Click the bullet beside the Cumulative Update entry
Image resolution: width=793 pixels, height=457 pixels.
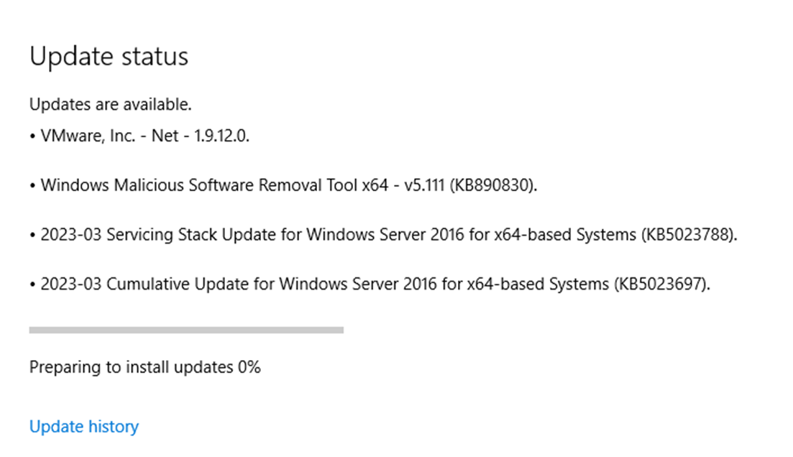[33, 285]
